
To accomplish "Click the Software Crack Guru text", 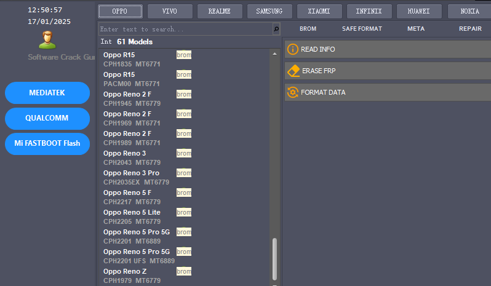I will click(x=62, y=57).
